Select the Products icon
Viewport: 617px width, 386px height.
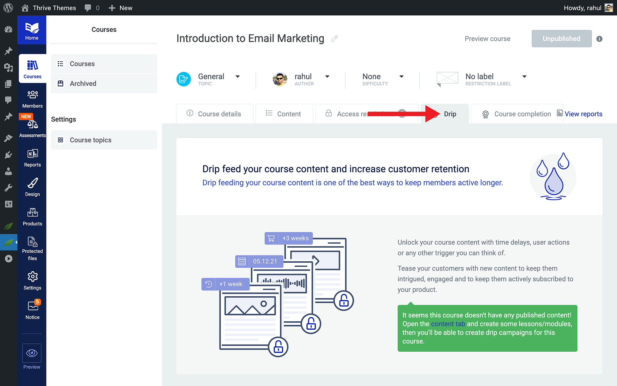pos(32,216)
